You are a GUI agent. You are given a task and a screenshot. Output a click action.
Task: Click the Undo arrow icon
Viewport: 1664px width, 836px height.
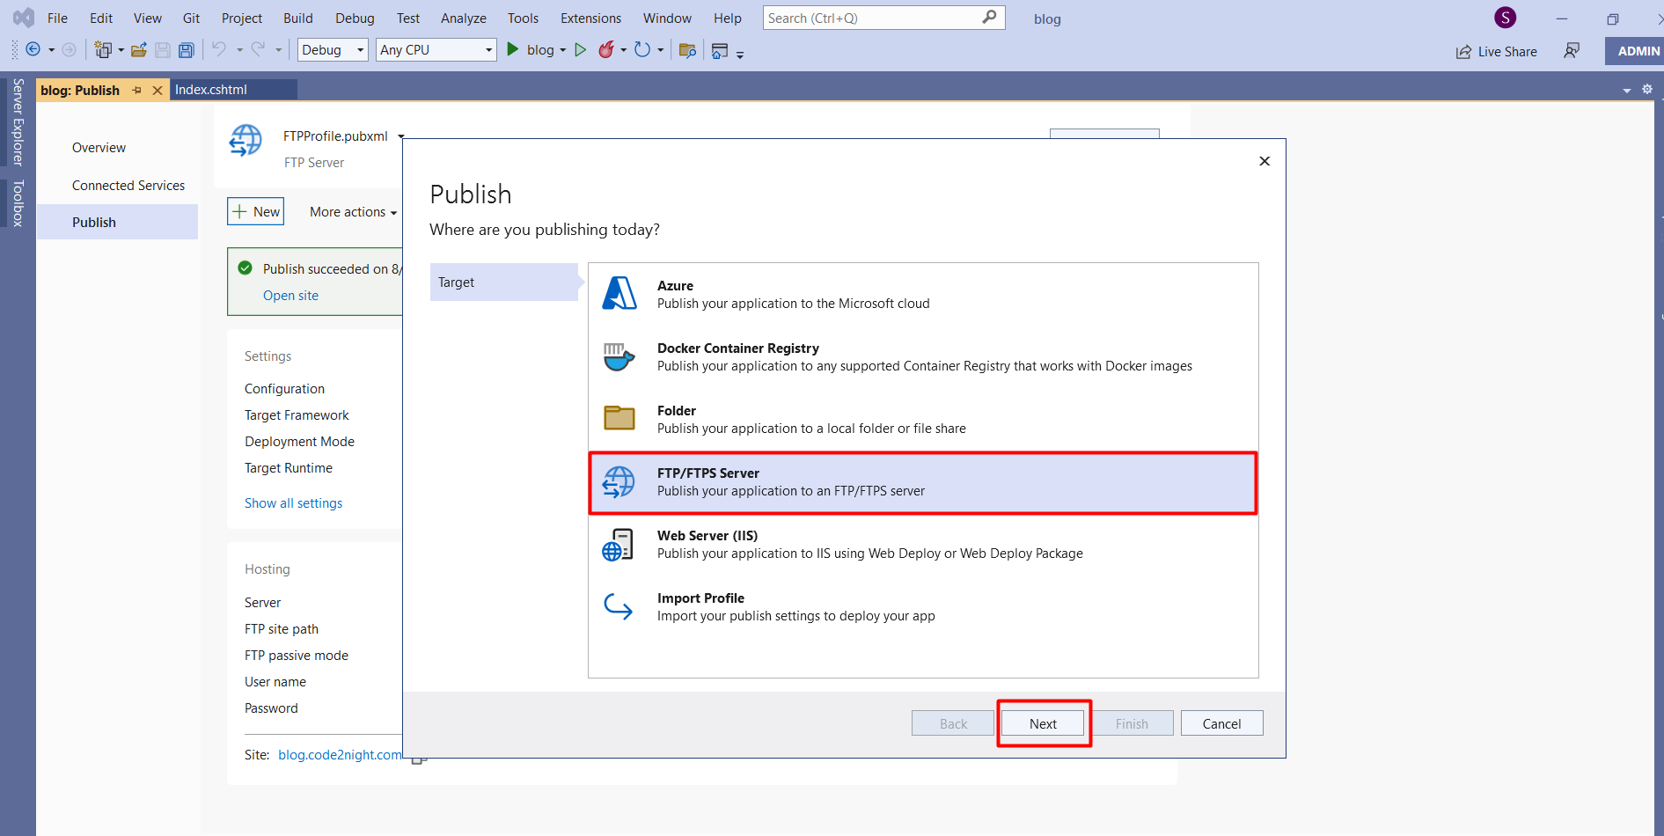(219, 49)
